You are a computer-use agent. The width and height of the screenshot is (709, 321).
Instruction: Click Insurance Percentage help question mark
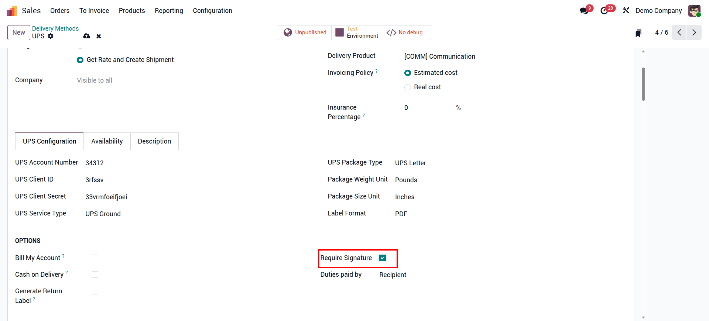[x=364, y=115]
